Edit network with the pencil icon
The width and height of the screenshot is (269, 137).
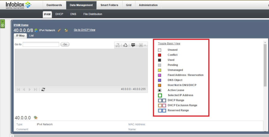pos(59,30)
